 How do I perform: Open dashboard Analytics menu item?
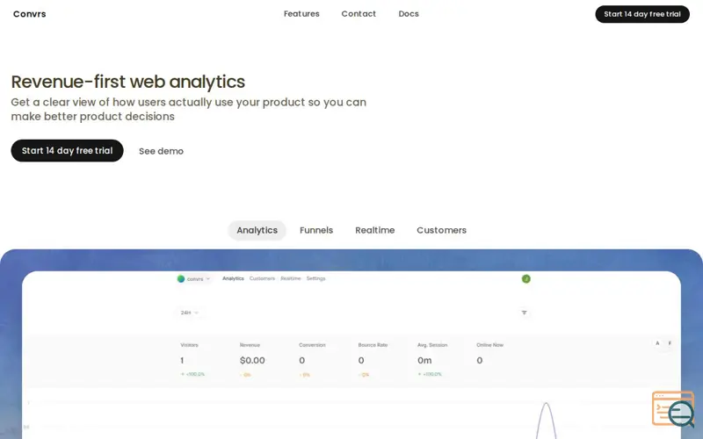[233, 278]
